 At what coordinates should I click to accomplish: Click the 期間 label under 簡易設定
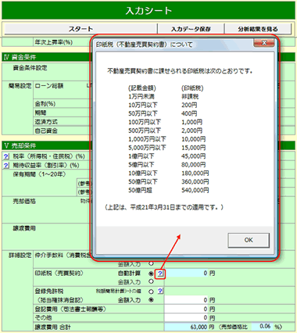point(41,113)
